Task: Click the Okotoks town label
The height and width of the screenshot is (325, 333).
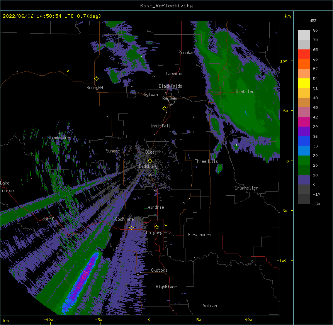Action: tap(159, 270)
